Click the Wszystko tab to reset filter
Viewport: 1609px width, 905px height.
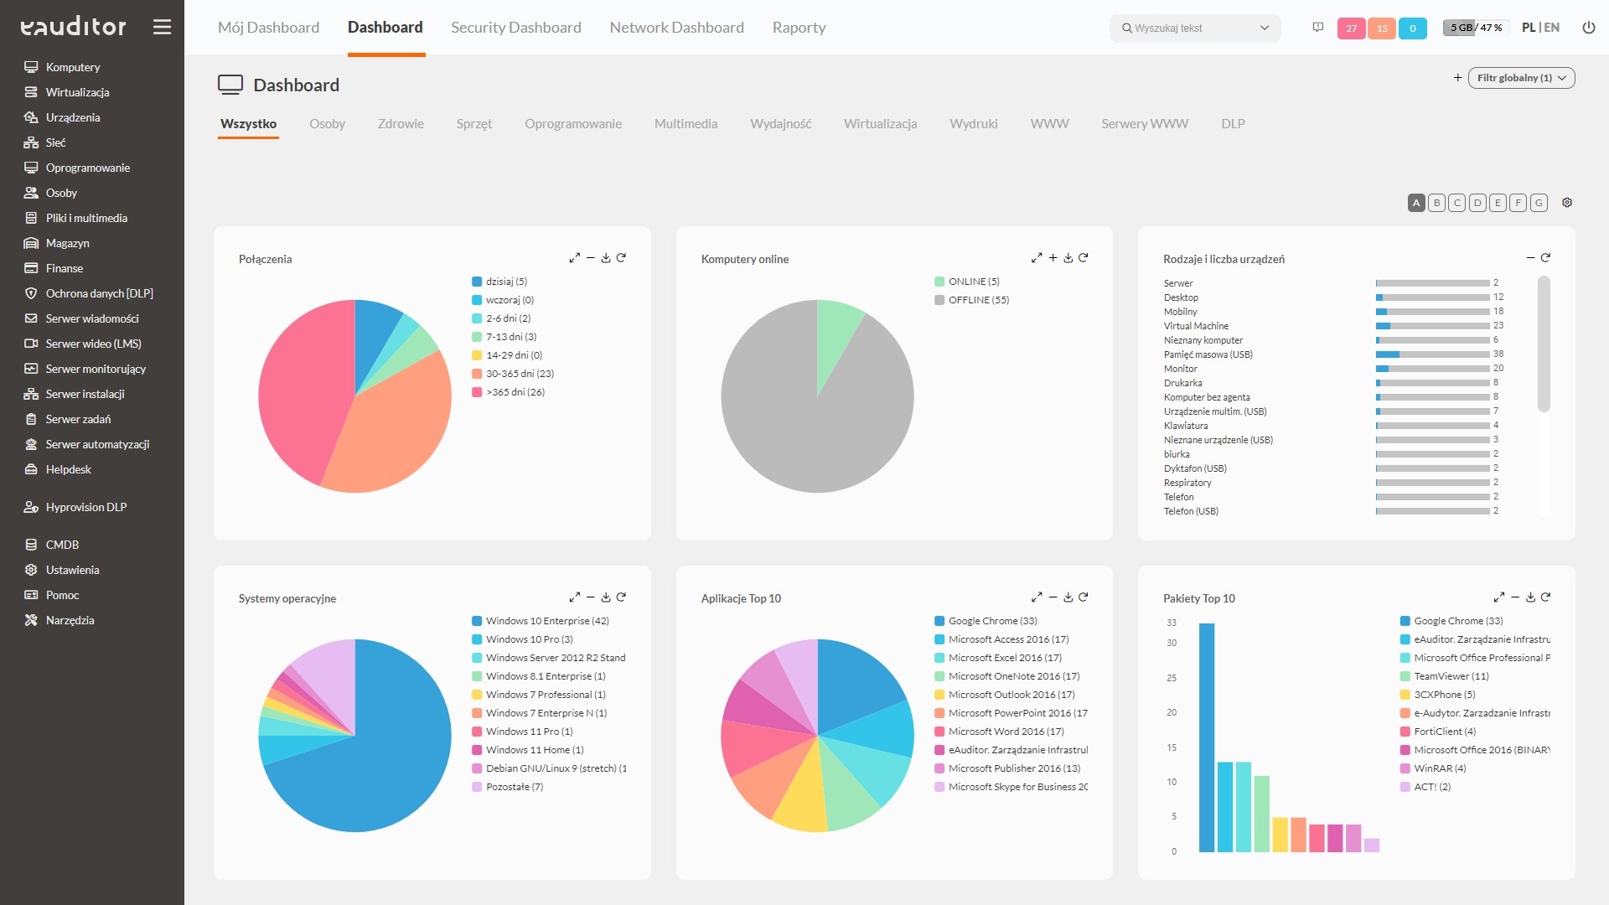click(249, 124)
